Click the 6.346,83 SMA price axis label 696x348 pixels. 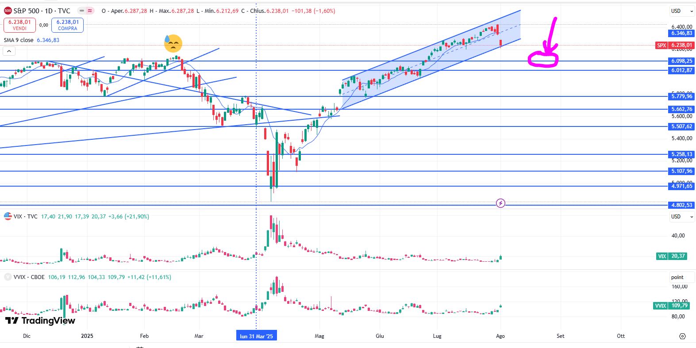(681, 33)
